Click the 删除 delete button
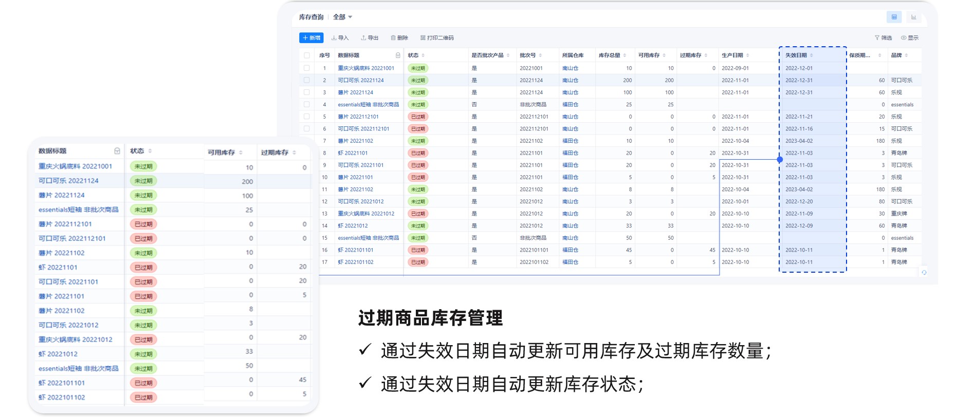Image resolution: width=955 pixels, height=417 pixels. pos(399,38)
